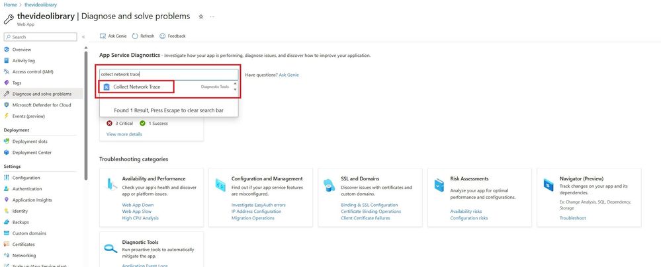Click Troubleshoot link in Navigator card
The height and width of the screenshot is (267, 661).
pos(572,218)
